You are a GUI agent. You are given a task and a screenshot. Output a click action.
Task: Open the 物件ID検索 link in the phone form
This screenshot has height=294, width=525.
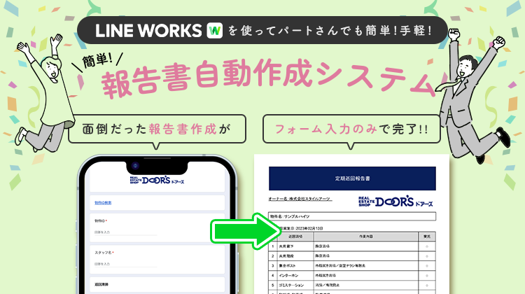pyautogui.click(x=103, y=202)
